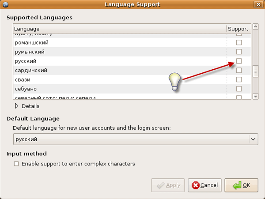Toggle support for сардинский
The height and width of the screenshot is (199, 265).
[x=239, y=70]
